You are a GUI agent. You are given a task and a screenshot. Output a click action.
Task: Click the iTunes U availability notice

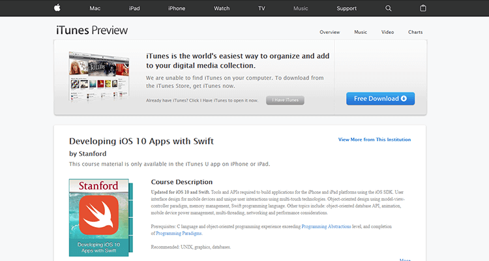tap(170, 164)
